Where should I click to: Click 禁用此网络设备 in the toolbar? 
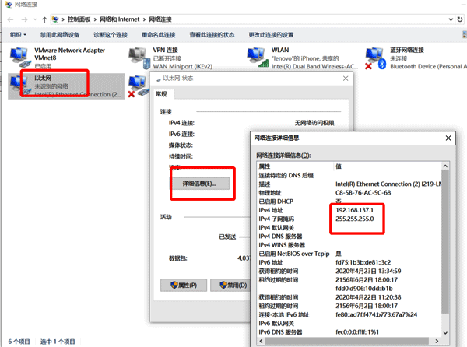coord(61,35)
